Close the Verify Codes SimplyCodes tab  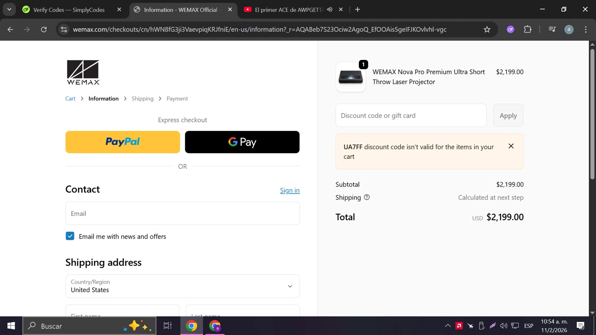point(119,10)
